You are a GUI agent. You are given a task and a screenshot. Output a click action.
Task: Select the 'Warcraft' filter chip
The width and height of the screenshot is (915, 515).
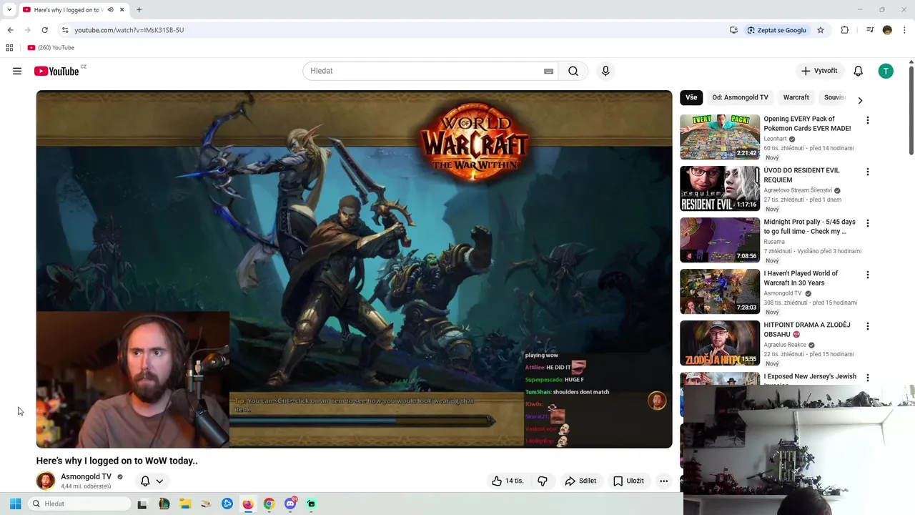click(796, 97)
